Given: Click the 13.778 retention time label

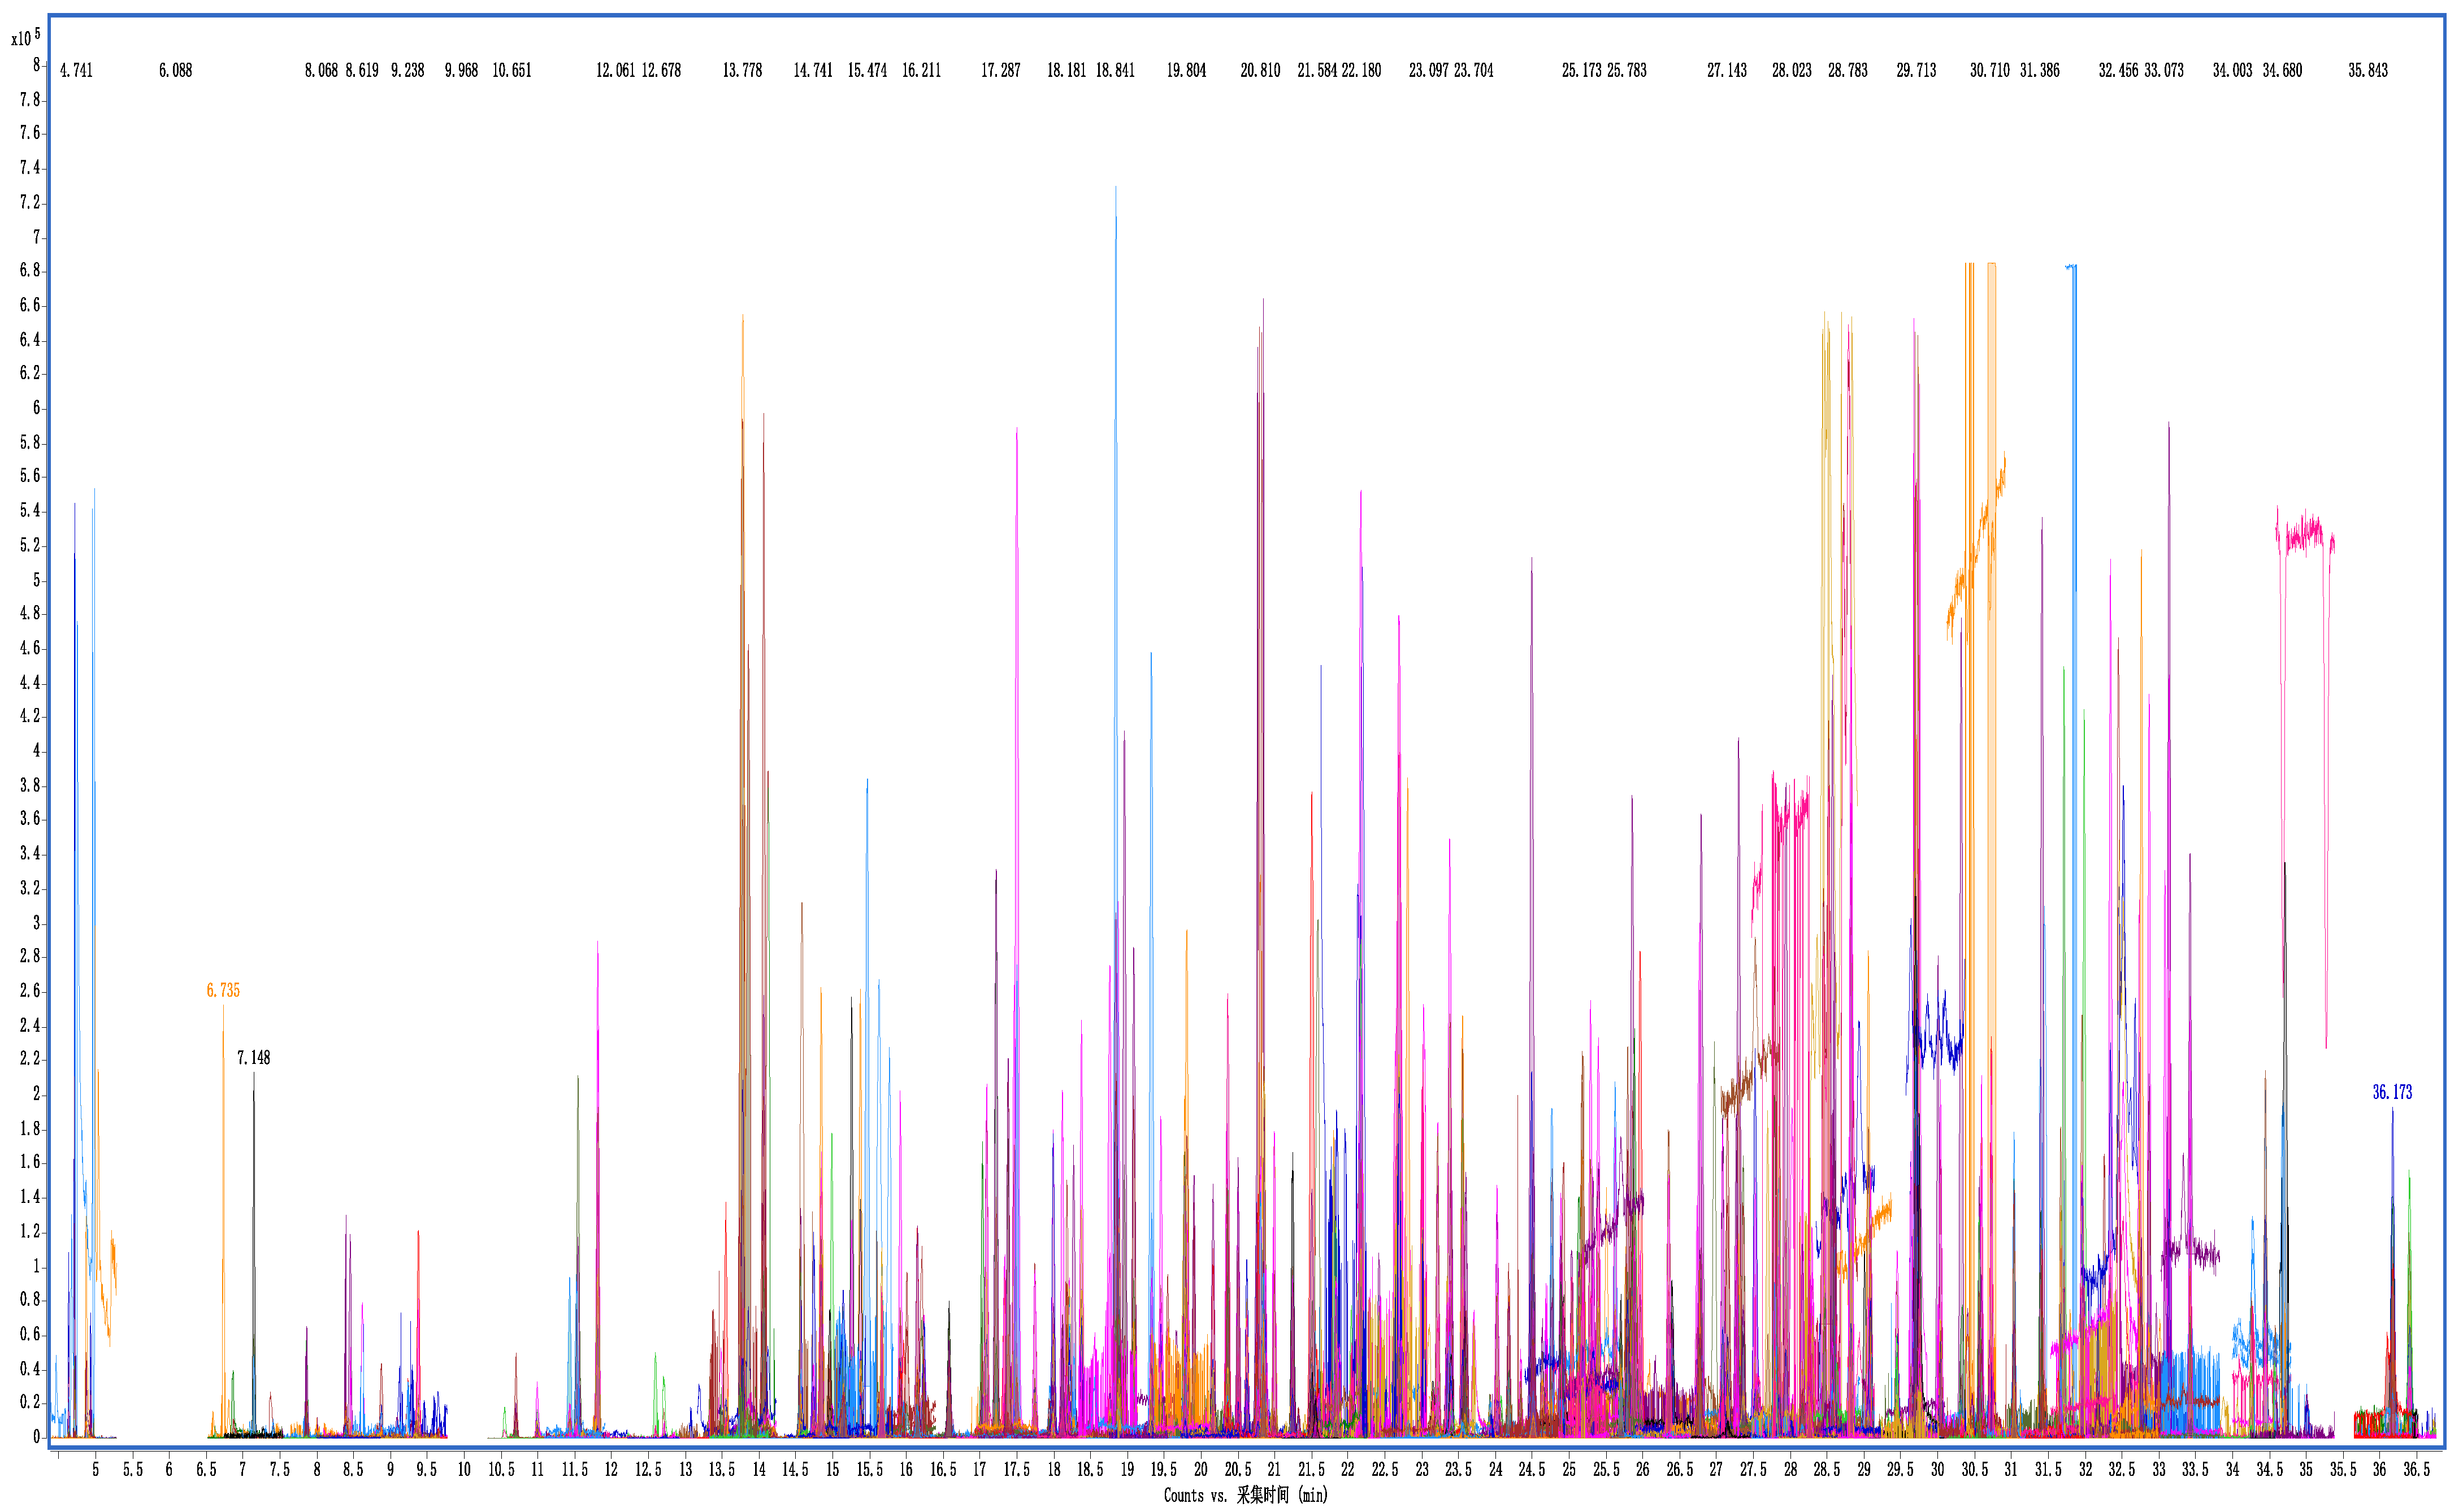Looking at the screenshot, I should [x=742, y=70].
